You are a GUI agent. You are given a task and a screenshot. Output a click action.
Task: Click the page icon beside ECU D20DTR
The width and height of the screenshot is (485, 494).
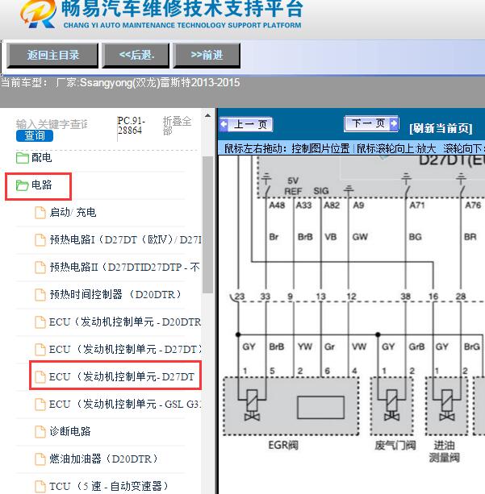click(x=40, y=322)
